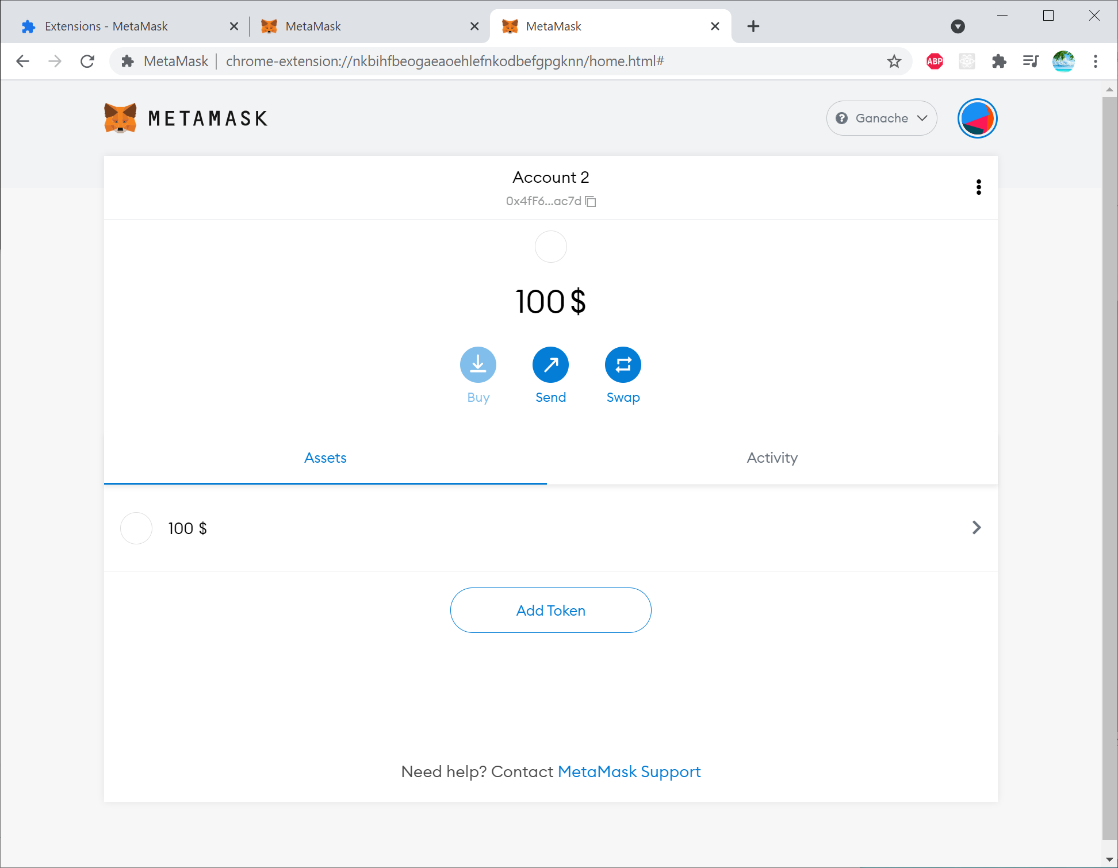The width and height of the screenshot is (1118, 868).
Task: Click the Add Token button
Action: click(x=550, y=610)
